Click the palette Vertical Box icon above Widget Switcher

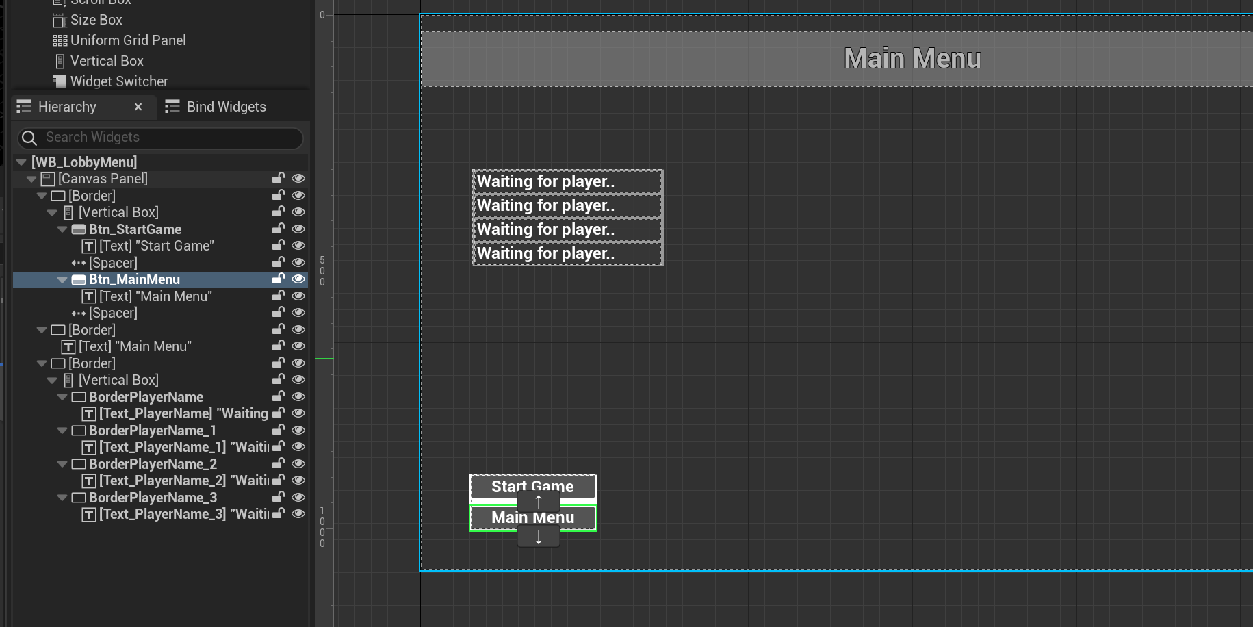click(x=60, y=62)
